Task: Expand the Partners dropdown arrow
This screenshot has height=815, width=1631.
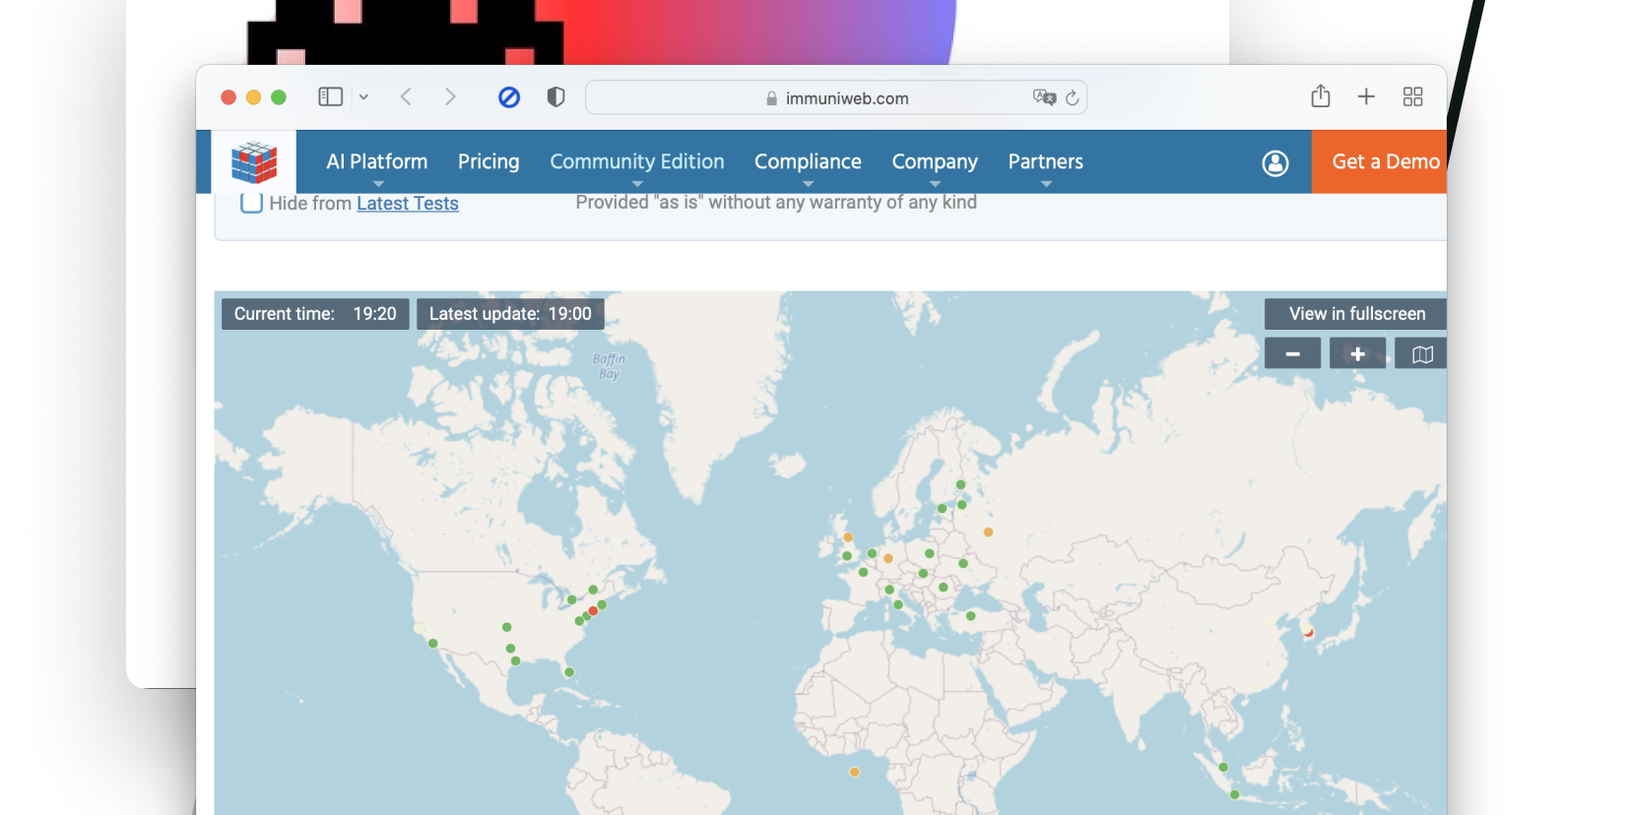Action: point(1046,184)
